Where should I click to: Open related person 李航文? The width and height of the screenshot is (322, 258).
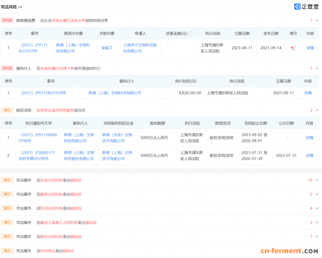[x=107, y=48]
